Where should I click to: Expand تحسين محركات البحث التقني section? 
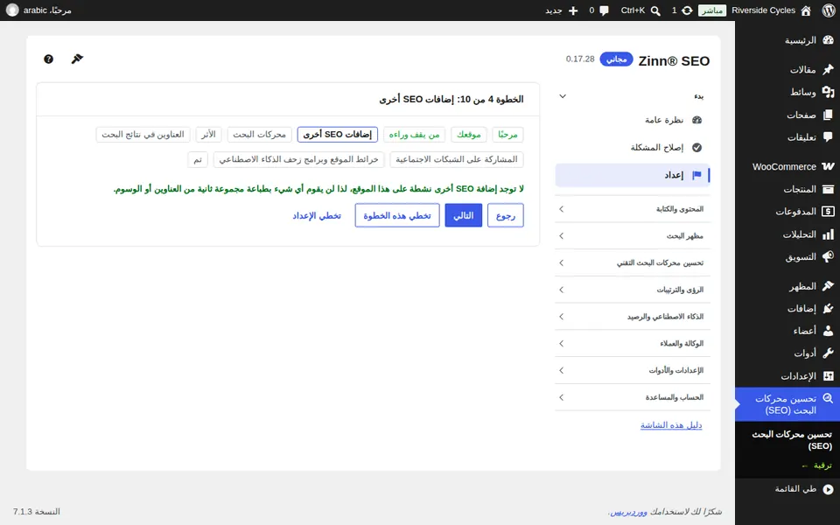coord(633,262)
